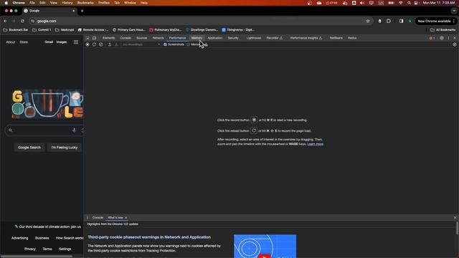Open the Network tab

[x=158, y=38]
